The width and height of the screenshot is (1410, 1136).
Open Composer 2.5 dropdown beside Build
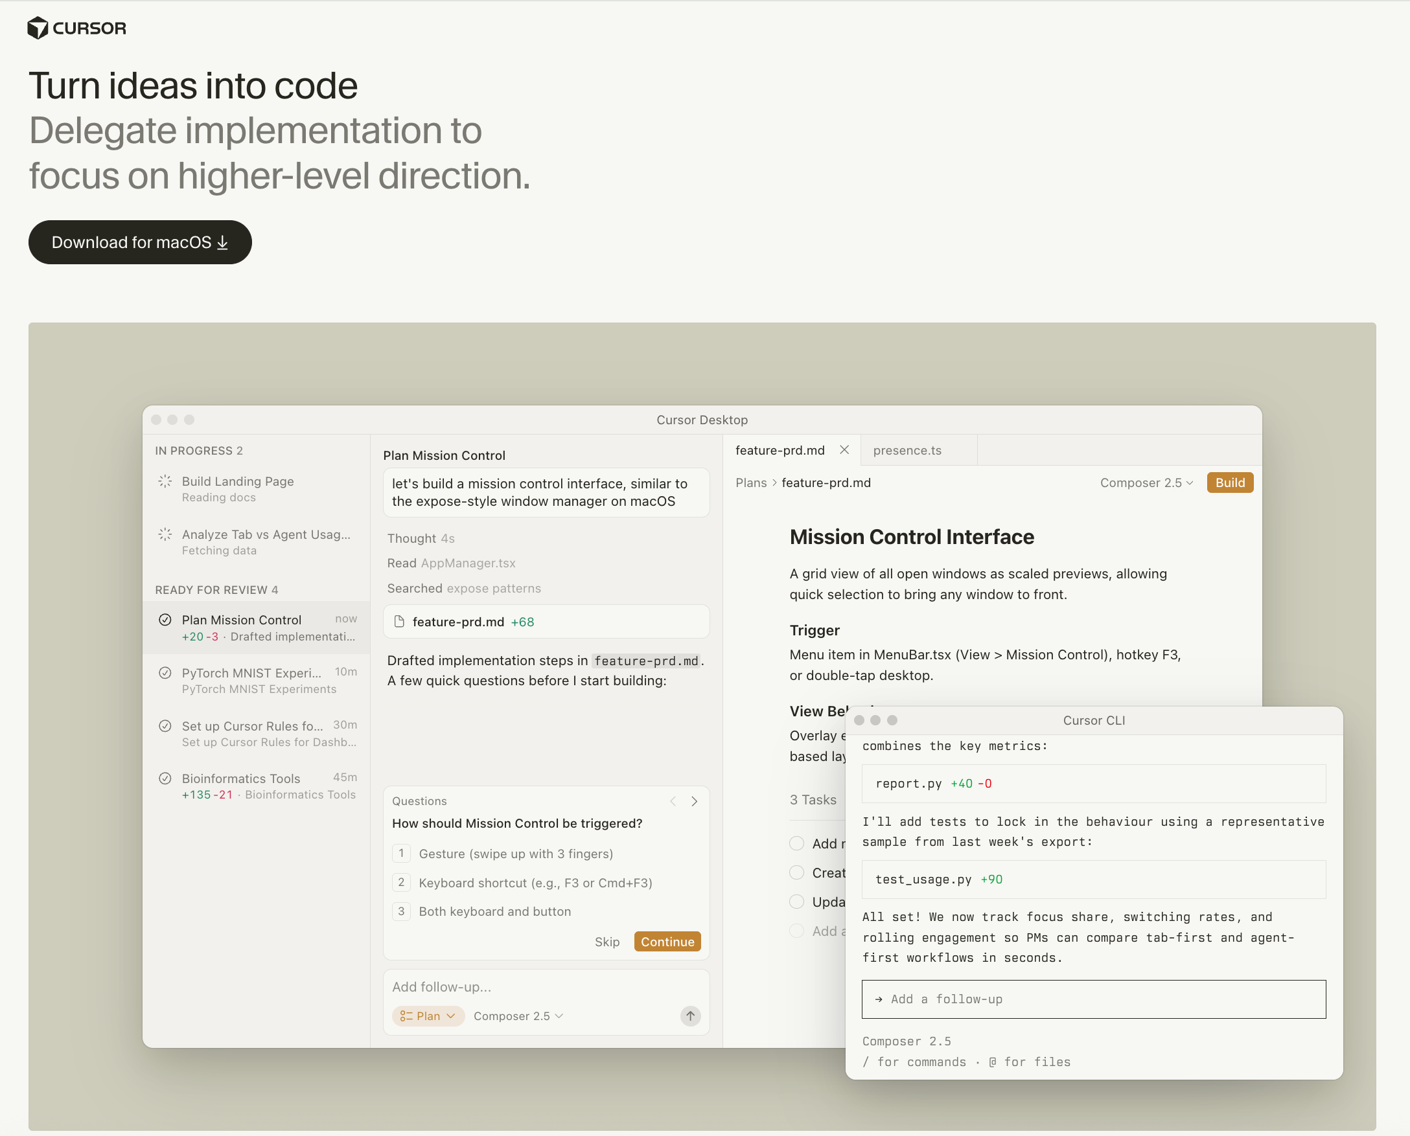(1147, 483)
